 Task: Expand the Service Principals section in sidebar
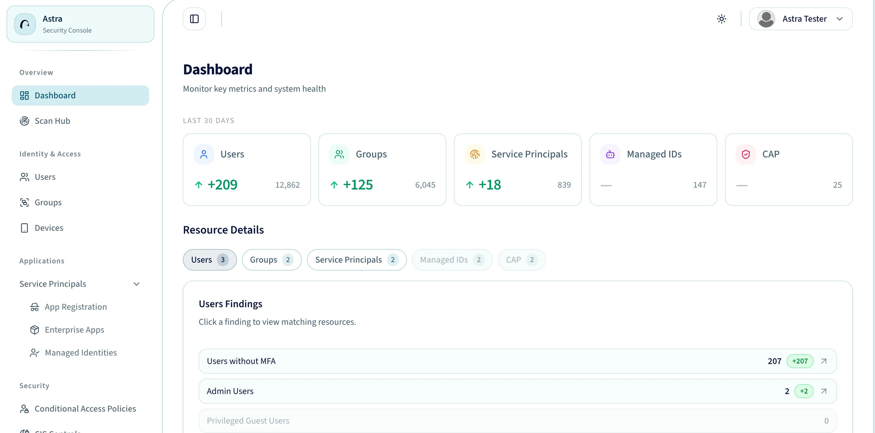coord(136,284)
